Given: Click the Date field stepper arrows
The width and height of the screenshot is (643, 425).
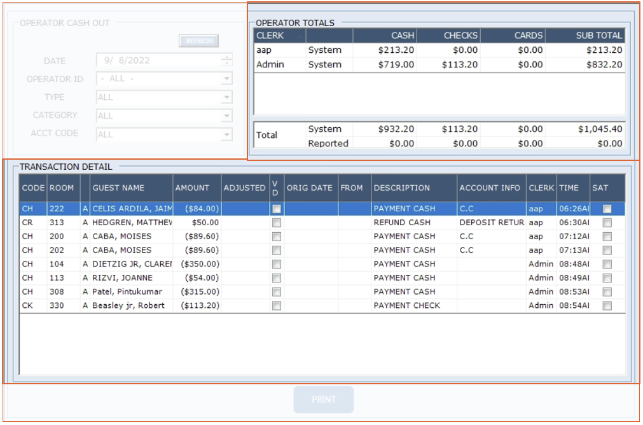Looking at the screenshot, I should 226,60.
